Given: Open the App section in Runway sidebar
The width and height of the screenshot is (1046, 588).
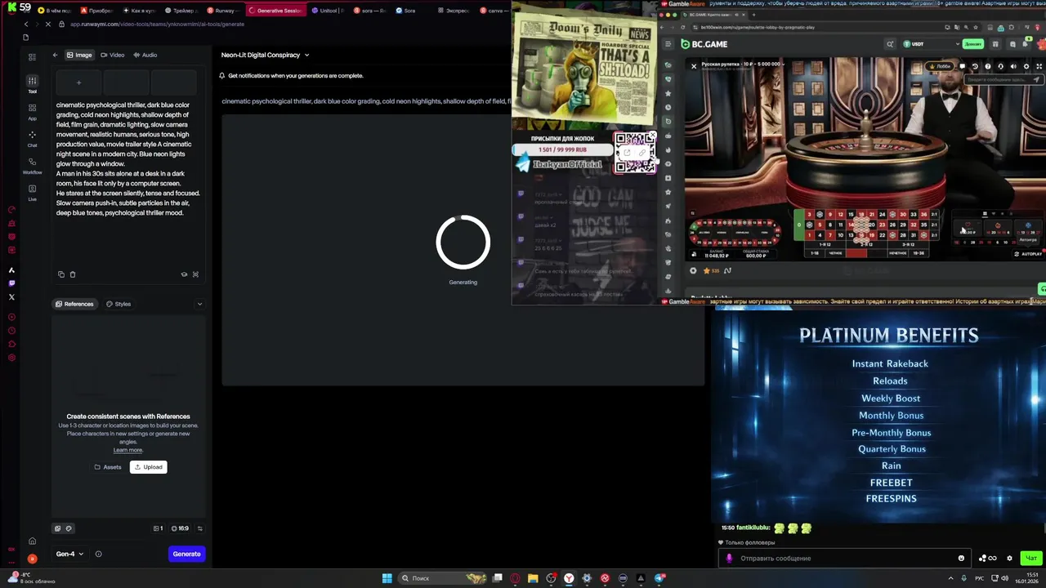Looking at the screenshot, I should pyautogui.click(x=32, y=111).
